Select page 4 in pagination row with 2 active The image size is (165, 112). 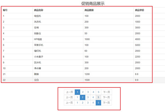pos(93,97)
